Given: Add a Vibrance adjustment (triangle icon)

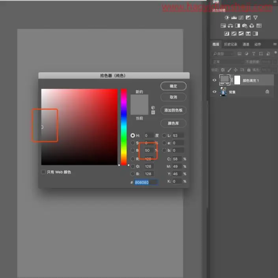Looking at the screenshot, I should 256,18.
